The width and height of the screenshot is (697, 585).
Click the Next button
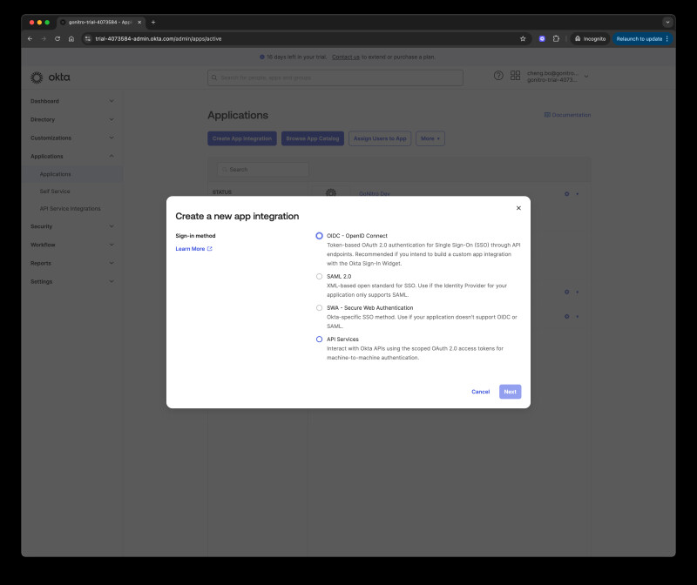(x=510, y=392)
